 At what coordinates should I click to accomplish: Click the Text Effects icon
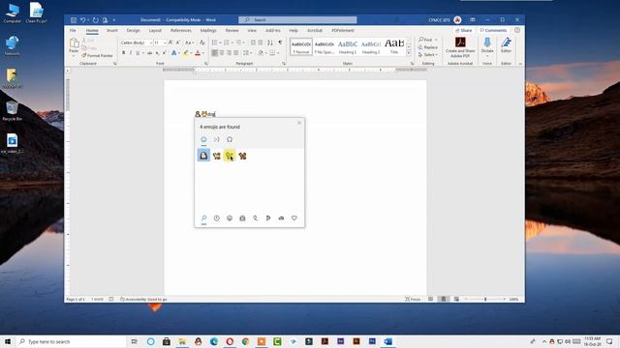pos(174,53)
